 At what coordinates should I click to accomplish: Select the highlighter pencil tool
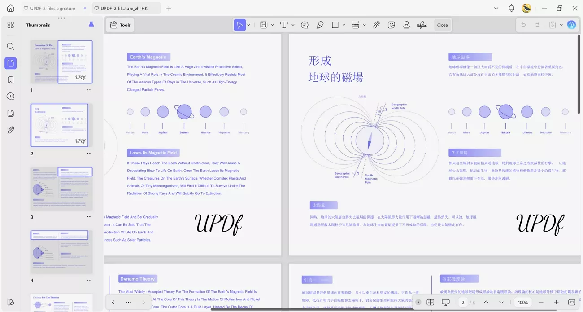[x=320, y=25]
